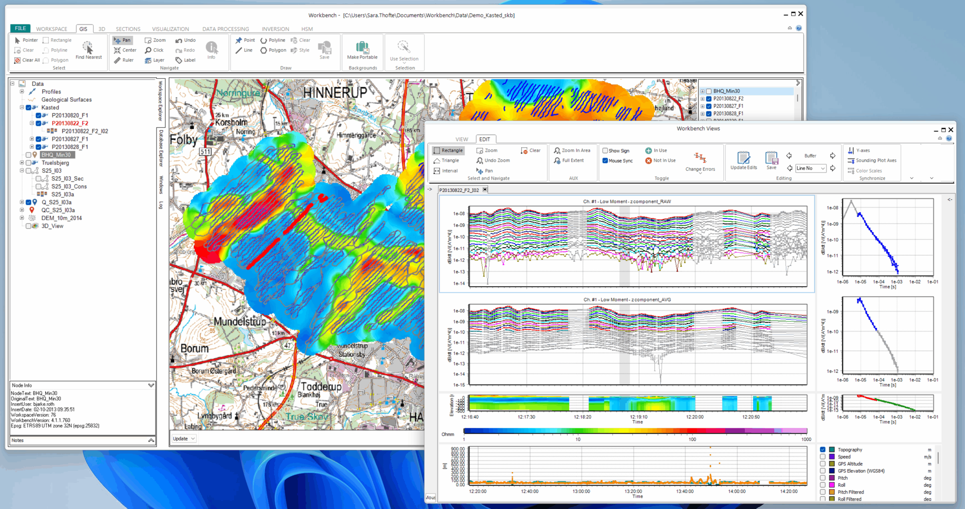Save edits in Workbench Views
Viewport: 965px width, 509px height.
coord(771,160)
